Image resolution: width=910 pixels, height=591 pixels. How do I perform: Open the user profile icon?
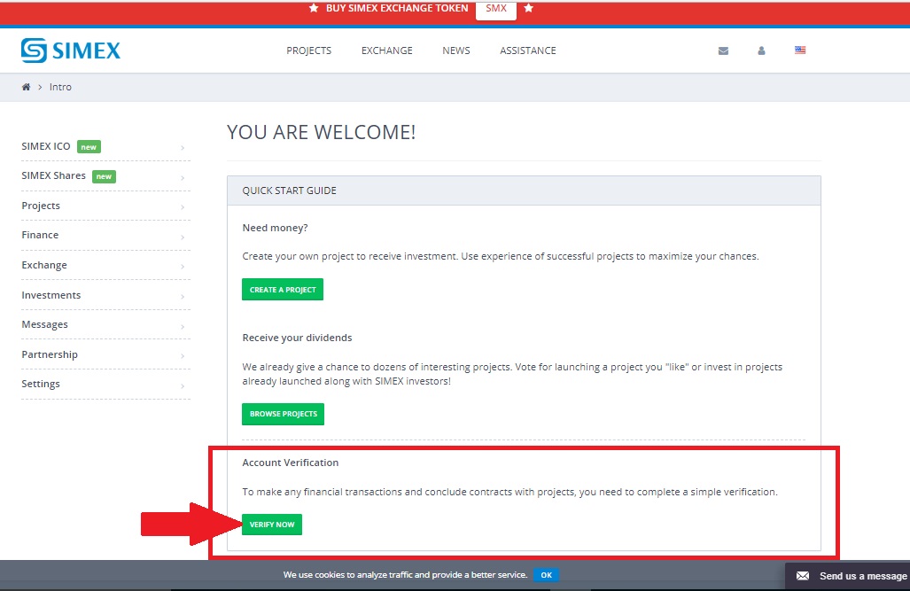tap(761, 51)
